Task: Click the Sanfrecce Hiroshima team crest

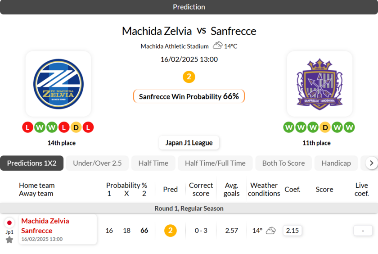Action: tap(319, 84)
